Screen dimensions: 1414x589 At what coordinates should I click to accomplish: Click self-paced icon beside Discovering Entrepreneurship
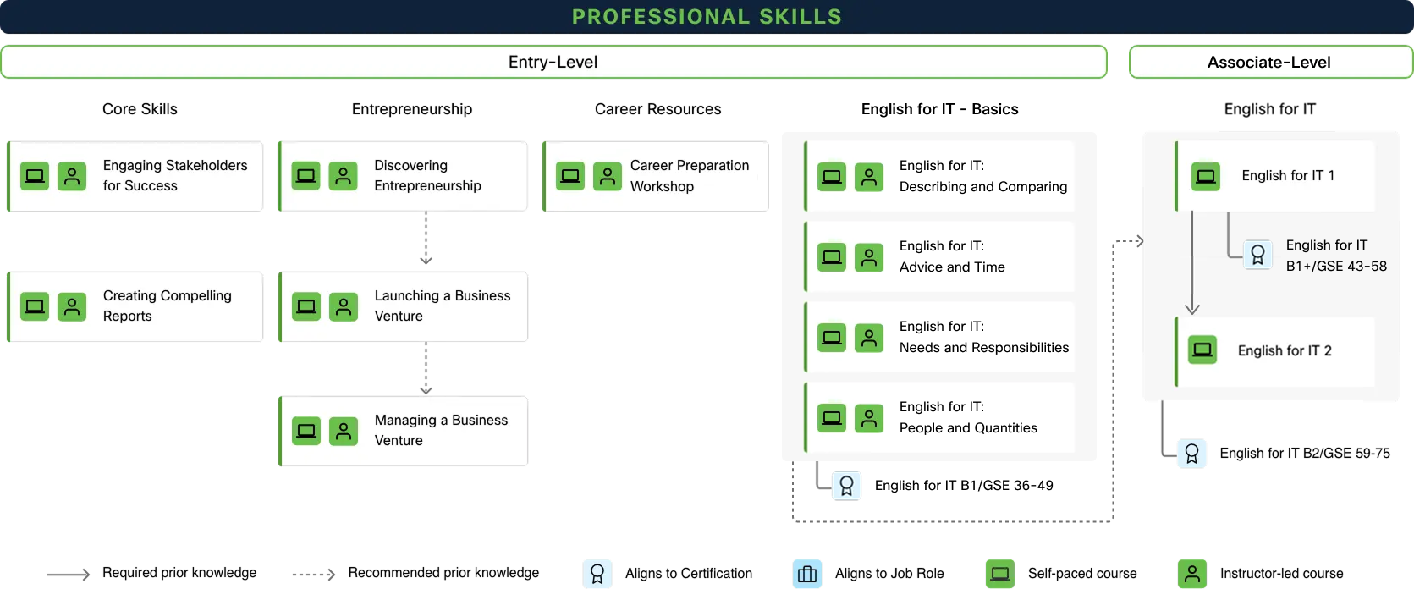click(306, 176)
